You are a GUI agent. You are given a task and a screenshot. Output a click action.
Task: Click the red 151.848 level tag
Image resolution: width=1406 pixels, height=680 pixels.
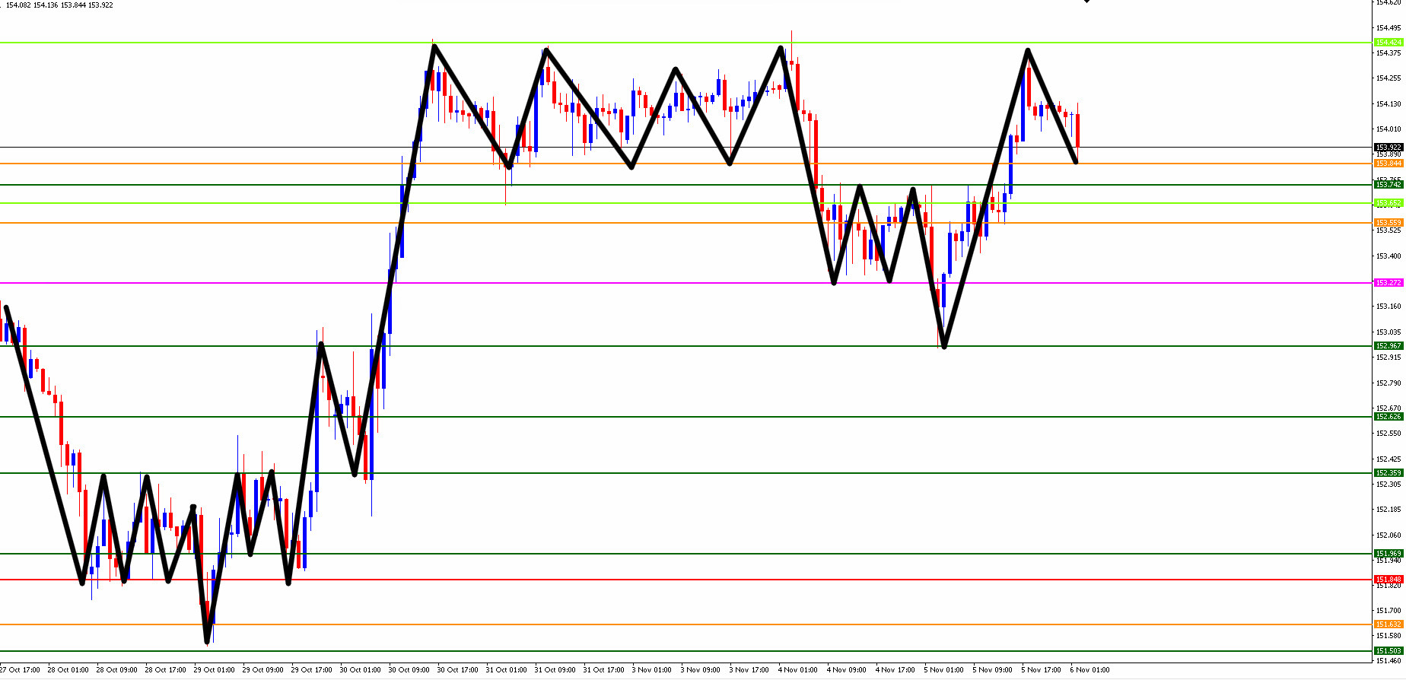click(1389, 580)
